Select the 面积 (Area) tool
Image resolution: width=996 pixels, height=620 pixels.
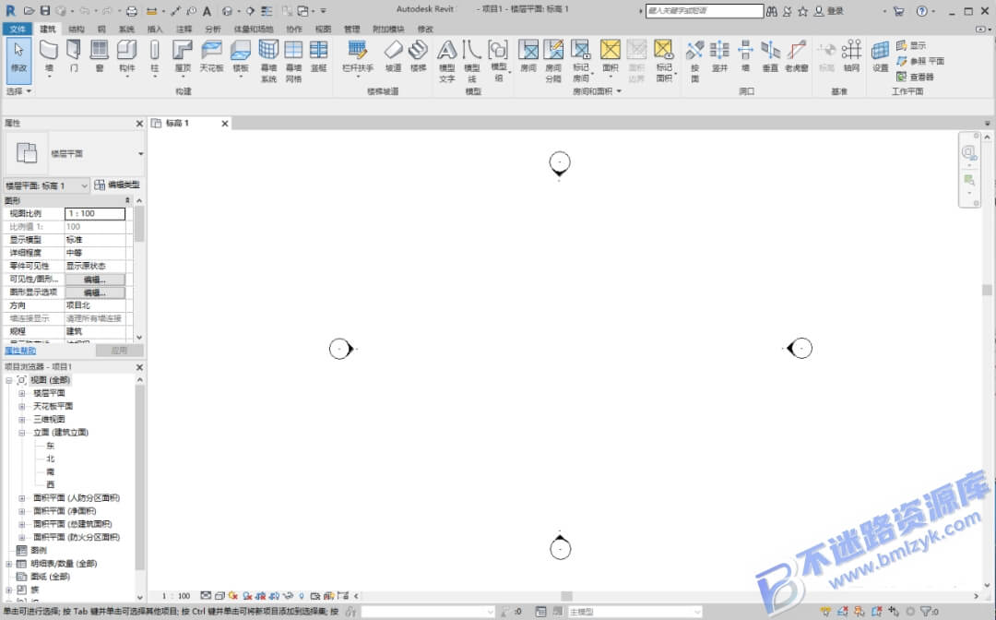tap(610, 57)
